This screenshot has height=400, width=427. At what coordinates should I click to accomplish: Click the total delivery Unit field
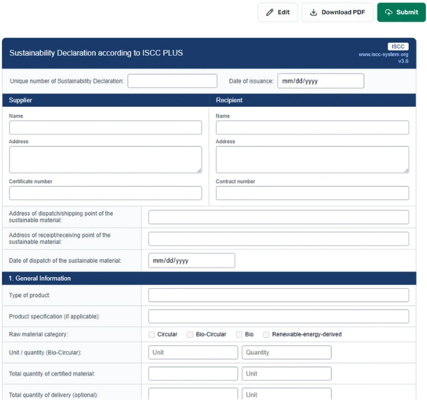click(x=286, y=394)
